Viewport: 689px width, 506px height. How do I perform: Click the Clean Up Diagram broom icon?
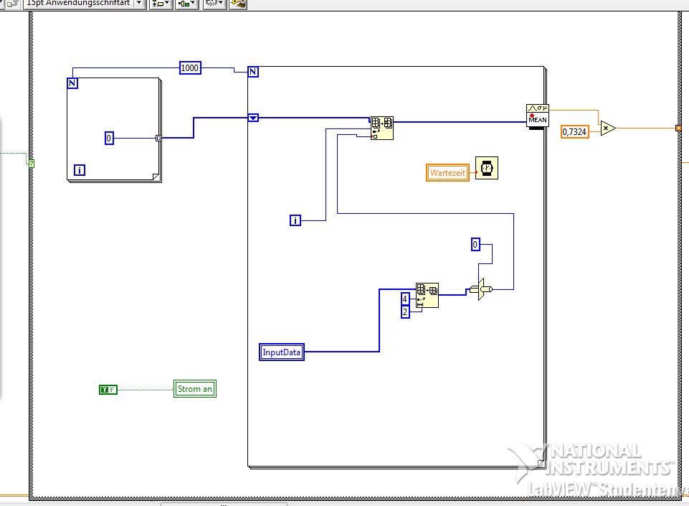pyautogui.click(x=238, y=4)
